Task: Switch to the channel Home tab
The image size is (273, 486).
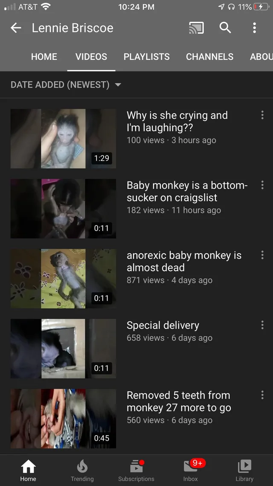Action: point(44,57)
